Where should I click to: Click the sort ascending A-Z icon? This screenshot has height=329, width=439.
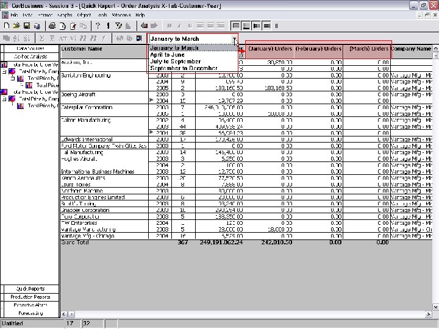tap(16, 38)
